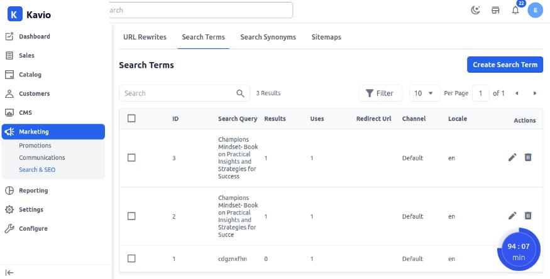Viewport: 550px width, 279px height.
Task: Switch to Search Terms tab
Action: 204,37
